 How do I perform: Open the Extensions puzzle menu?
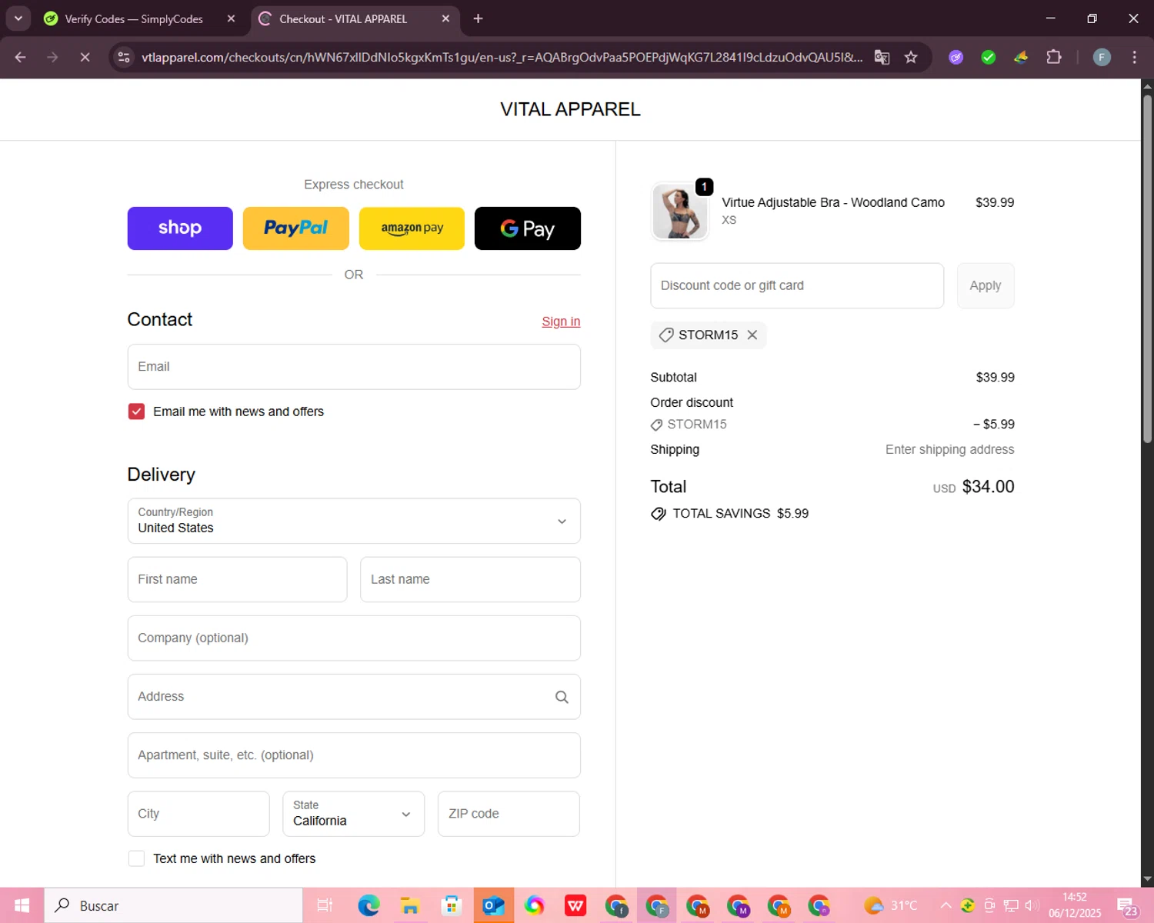click(1054, 57)
